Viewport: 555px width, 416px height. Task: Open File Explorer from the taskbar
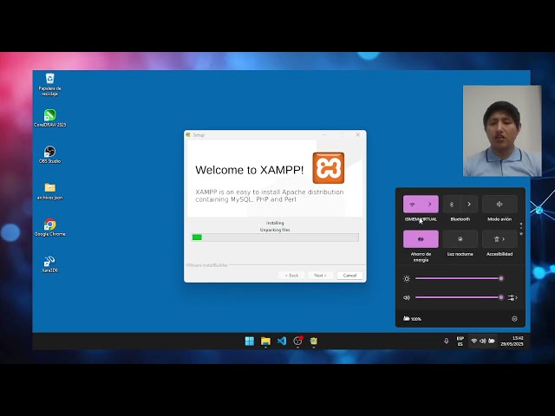click(265, 341)
